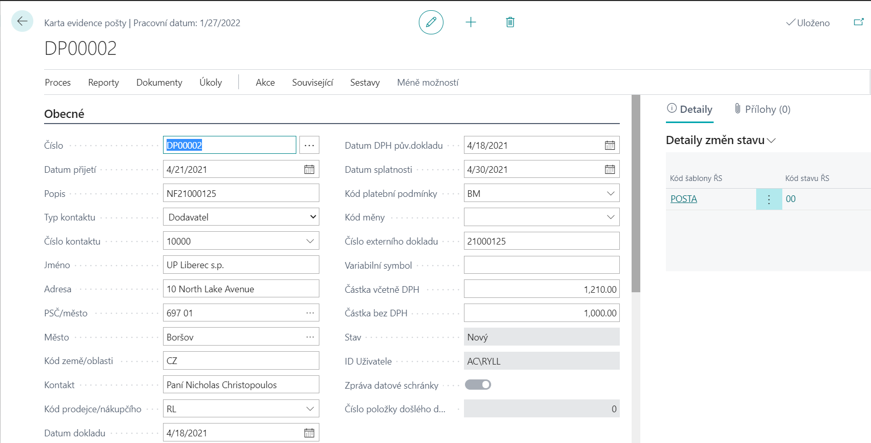Open calendar picker for Datum přijetí

[x=309, y=170]
